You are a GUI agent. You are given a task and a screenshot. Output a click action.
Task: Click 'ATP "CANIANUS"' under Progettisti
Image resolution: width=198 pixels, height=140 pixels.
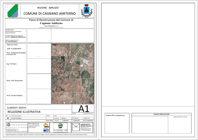coord(14,49)
